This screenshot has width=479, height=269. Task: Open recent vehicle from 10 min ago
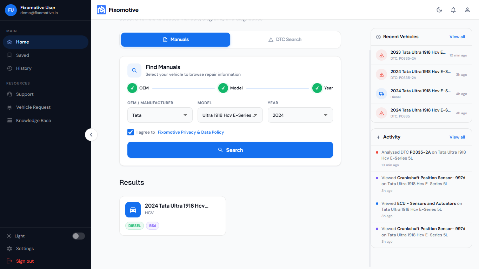tap(421, 55)
